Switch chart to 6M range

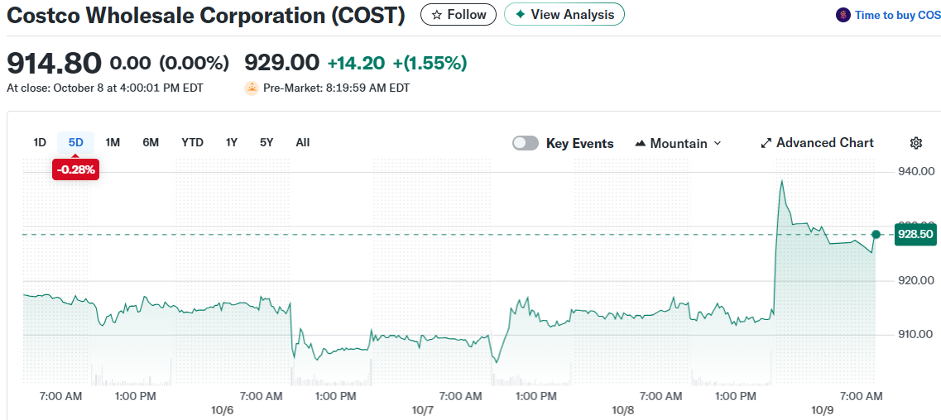click(151, 142)
